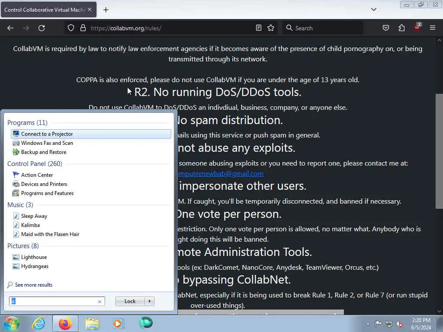Screen dimensions: 443x332
Task: Click the site security padlock icon
Action: click(83, 28)
